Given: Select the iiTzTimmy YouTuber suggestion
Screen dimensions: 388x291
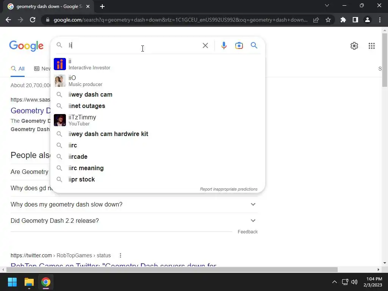Looking at the screenshot, I should (x=158, y=120).
